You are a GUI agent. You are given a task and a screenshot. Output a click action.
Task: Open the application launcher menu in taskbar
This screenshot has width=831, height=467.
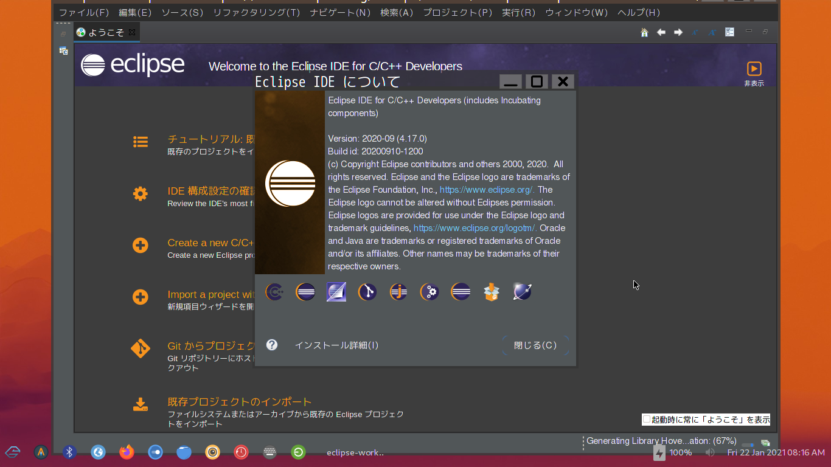[x=13, y=452]
